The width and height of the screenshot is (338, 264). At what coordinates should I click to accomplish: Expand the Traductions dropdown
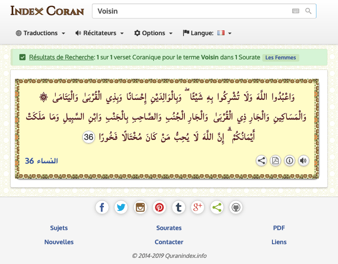40,33
